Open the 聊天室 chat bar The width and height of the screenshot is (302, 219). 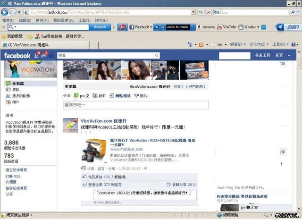point(267,208)
